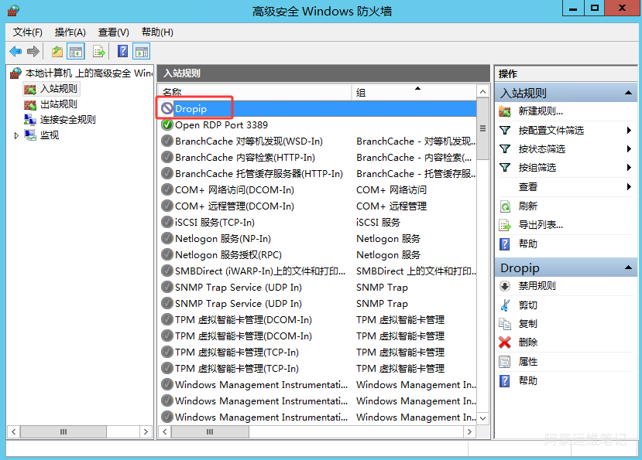The height and width of the screenshot is (460, 642).
Task: Click the block icon of Dropip rule
Action: pos(167,108)
